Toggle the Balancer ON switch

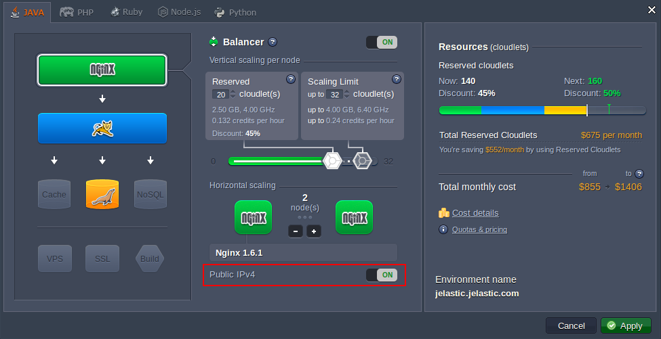(x=382, y=42)
